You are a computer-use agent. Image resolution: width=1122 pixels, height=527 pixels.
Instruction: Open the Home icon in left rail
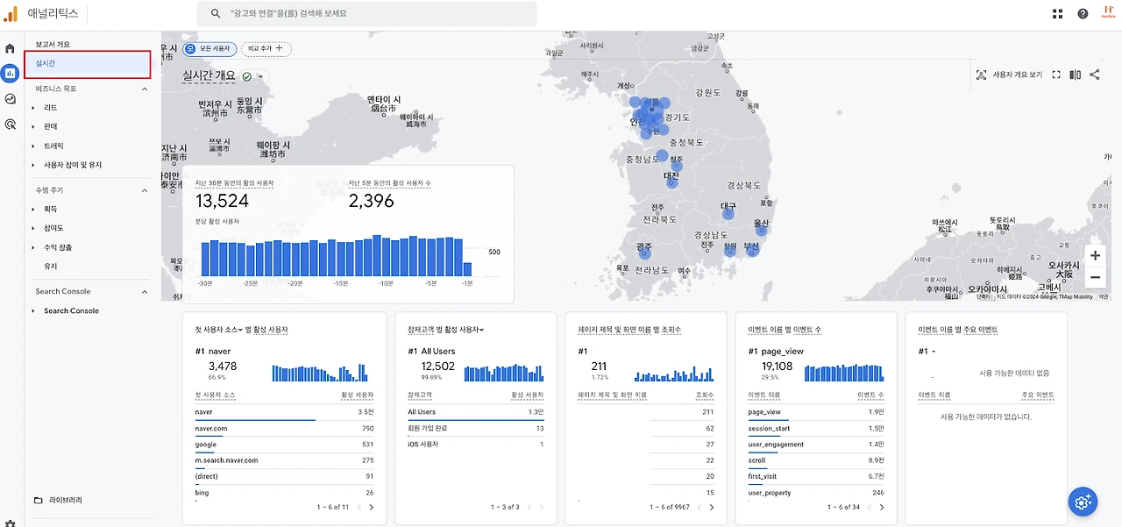(10, 48)
